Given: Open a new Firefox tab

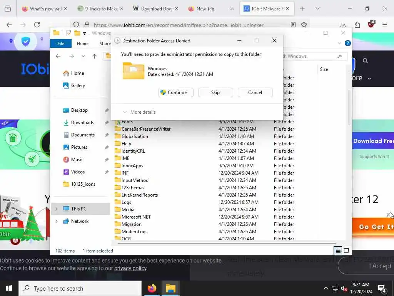Looking at the screenshot, I should coord(302,8).
